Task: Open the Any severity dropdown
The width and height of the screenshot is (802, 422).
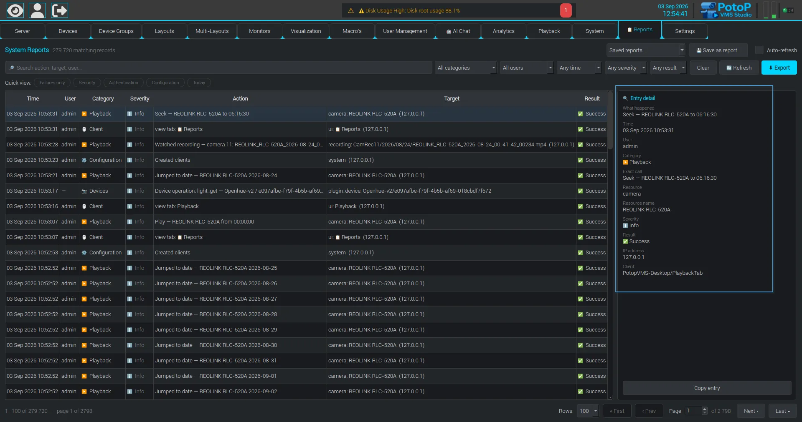Action: [x=626, y=68]
